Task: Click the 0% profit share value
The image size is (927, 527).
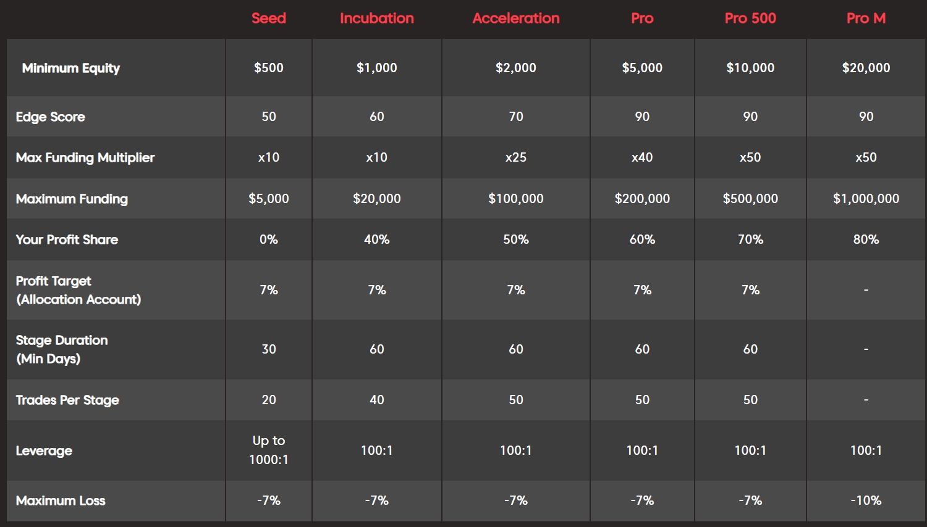Action: pyautogui.click(x=268, y=239)
